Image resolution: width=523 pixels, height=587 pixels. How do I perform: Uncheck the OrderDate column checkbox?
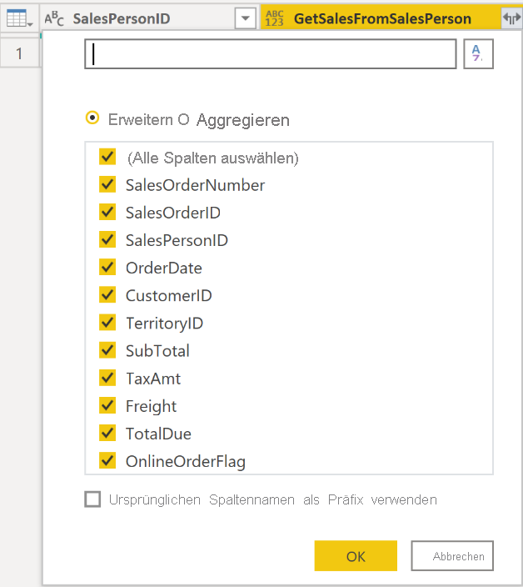point(107,268)
